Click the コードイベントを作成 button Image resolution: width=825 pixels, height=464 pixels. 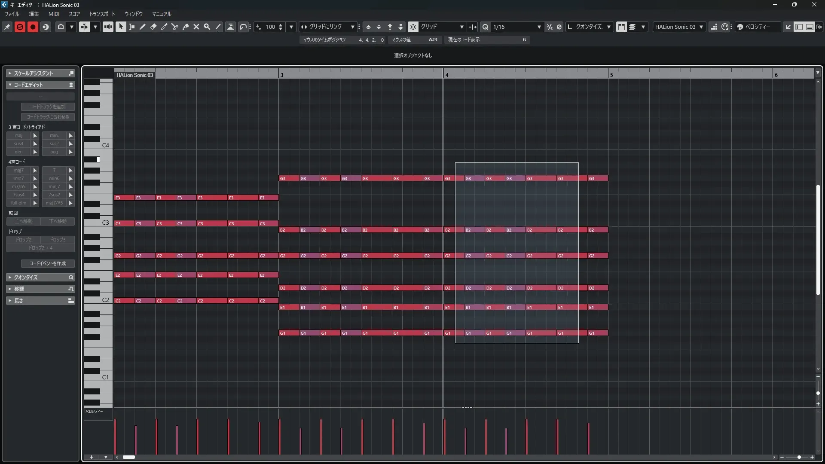coord(48,263)
